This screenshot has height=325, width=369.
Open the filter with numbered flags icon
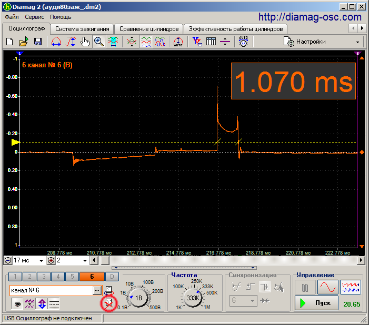(197, 42)
